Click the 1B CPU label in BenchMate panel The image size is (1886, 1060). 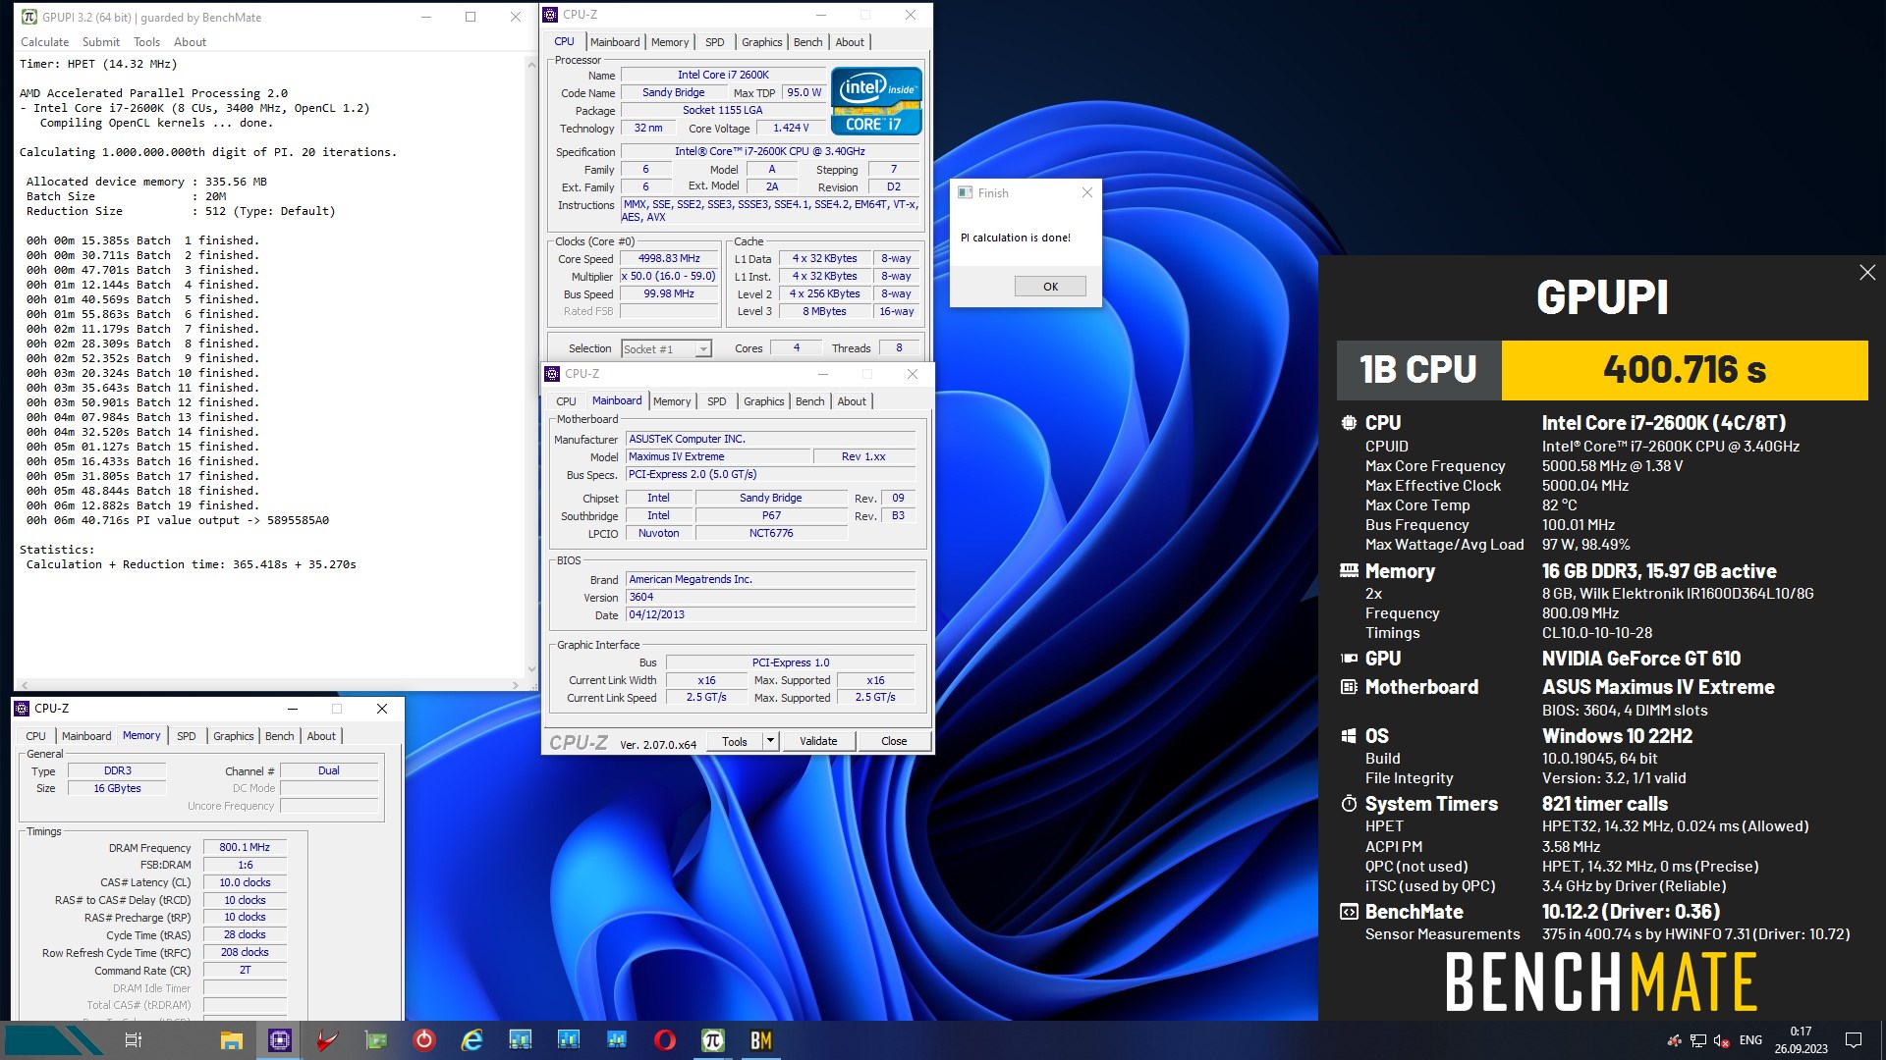click(1418, 370)
